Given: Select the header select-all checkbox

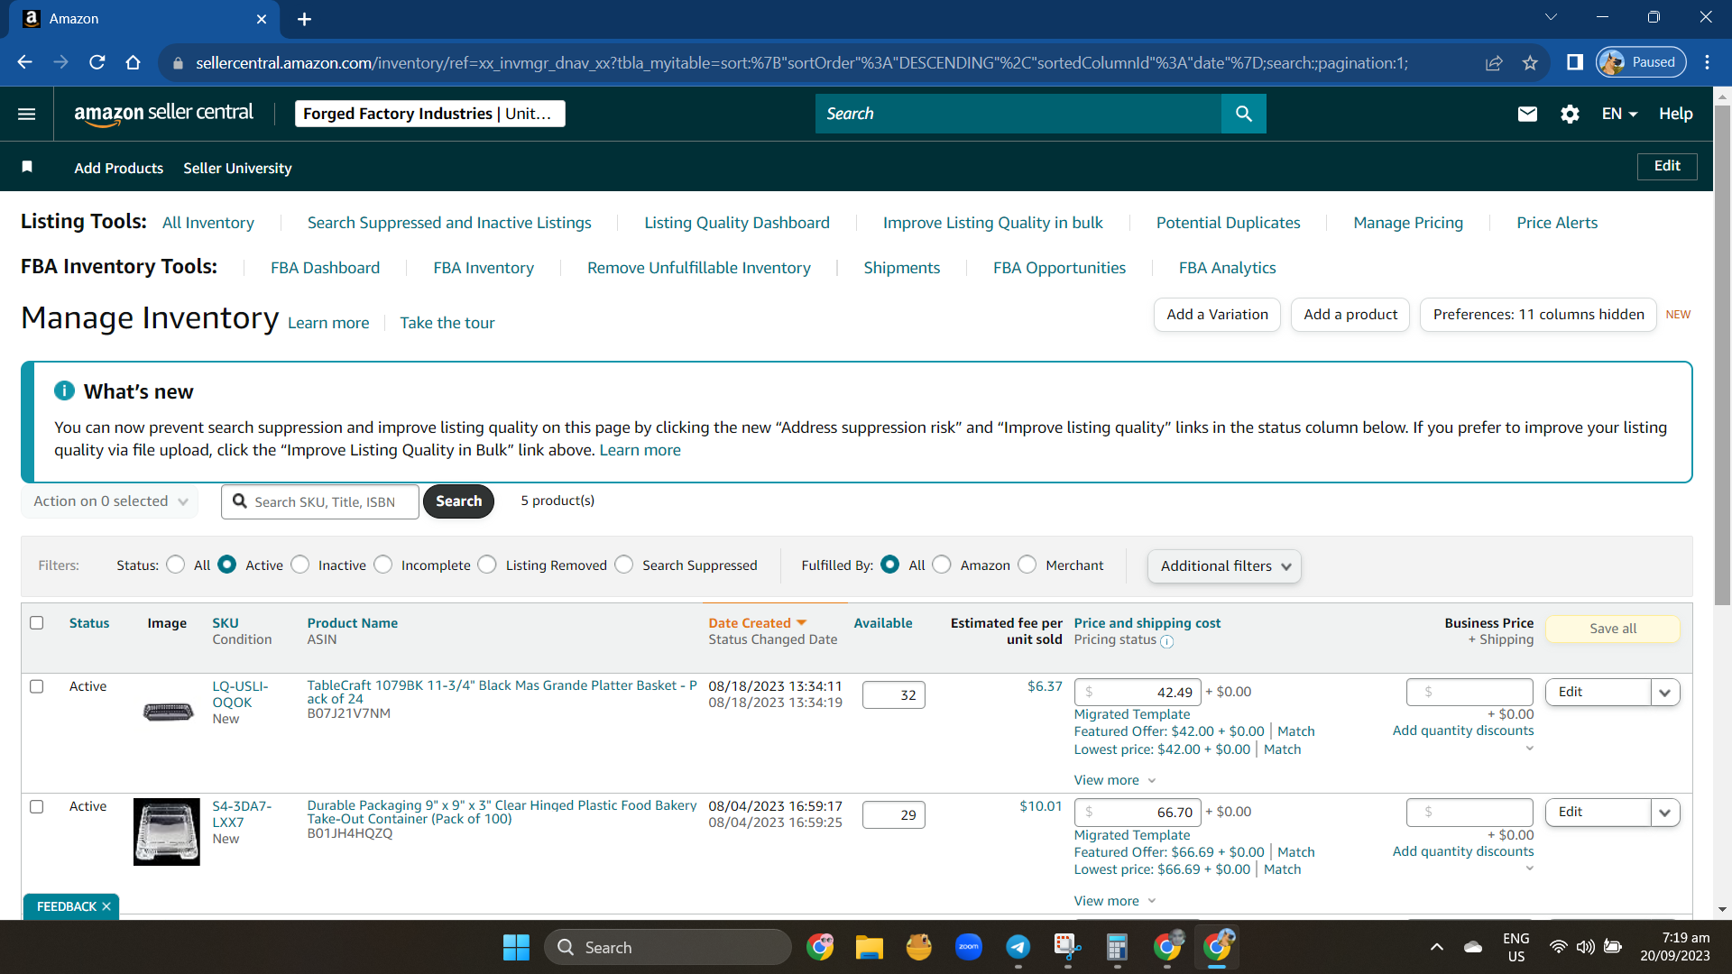Looking at the screenshot, I should click(x=37, y=623).
